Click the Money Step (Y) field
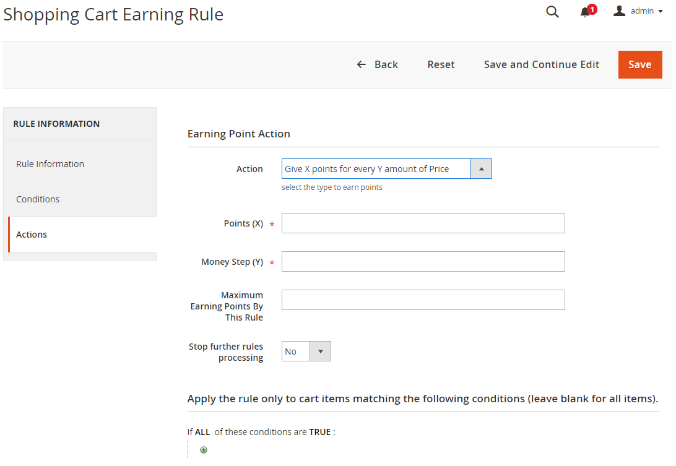This screenshot has height=466, width=676. [x=423, y=262]
